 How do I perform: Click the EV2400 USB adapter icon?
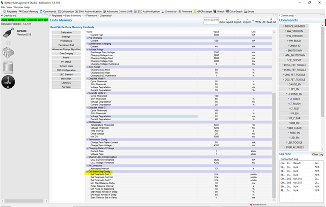8,33
